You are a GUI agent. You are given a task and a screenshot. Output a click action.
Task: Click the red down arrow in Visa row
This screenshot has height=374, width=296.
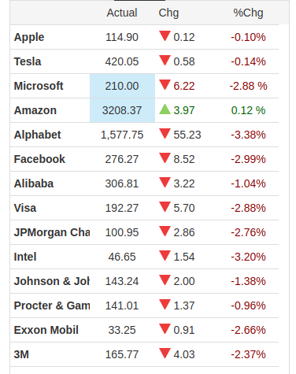click(165, 207)
